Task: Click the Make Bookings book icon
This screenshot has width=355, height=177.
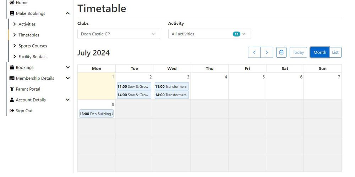Action: [x=12, y=13]
